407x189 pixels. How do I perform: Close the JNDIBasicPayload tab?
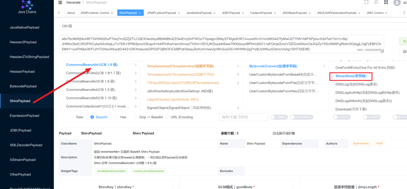(x=309, y=13)
